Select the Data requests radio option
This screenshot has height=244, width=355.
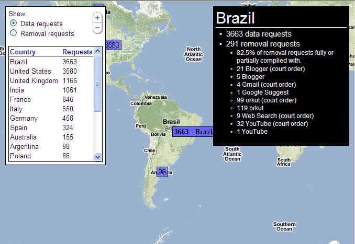click(14, 23)
